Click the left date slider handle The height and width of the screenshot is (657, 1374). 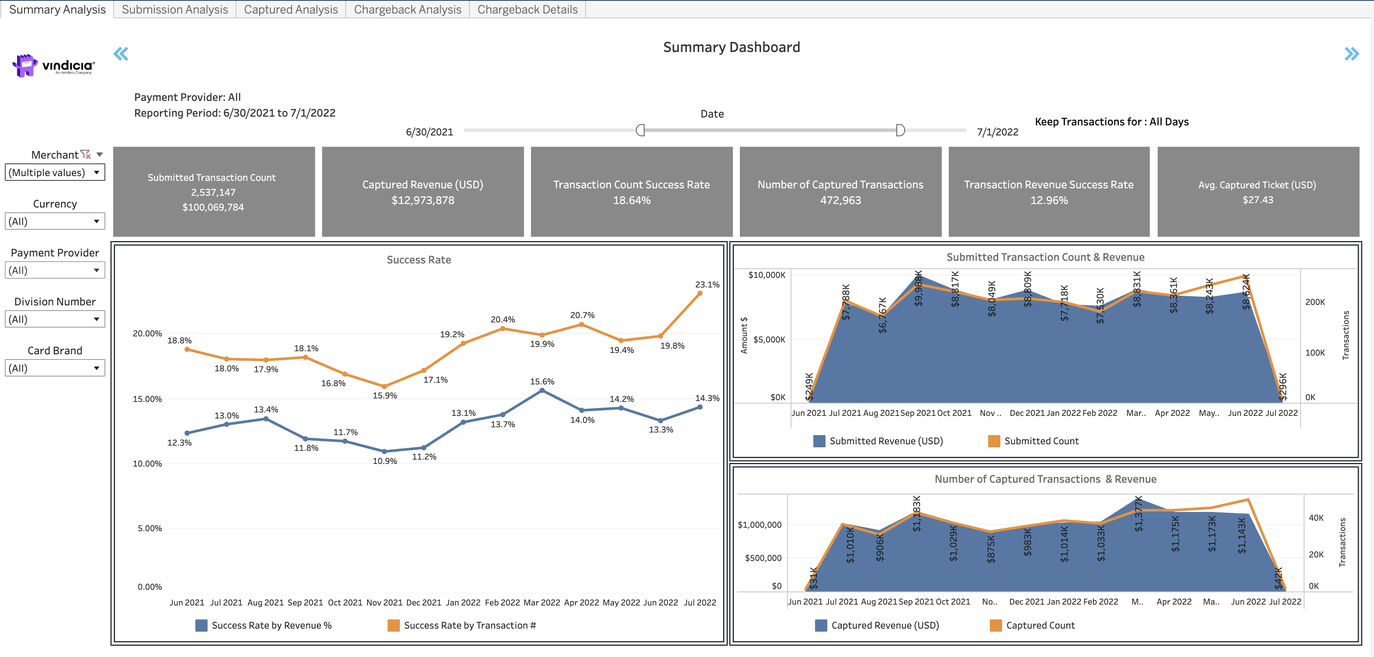[641, 130]
